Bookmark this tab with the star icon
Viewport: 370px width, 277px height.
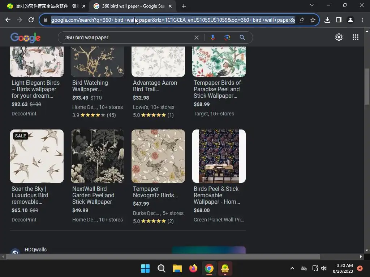(313, 20)
